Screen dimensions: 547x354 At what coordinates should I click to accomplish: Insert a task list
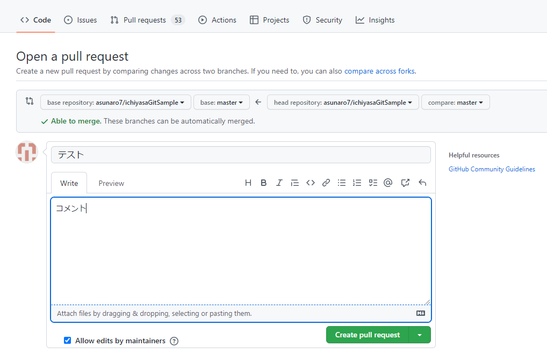click(x=373, y=183)
